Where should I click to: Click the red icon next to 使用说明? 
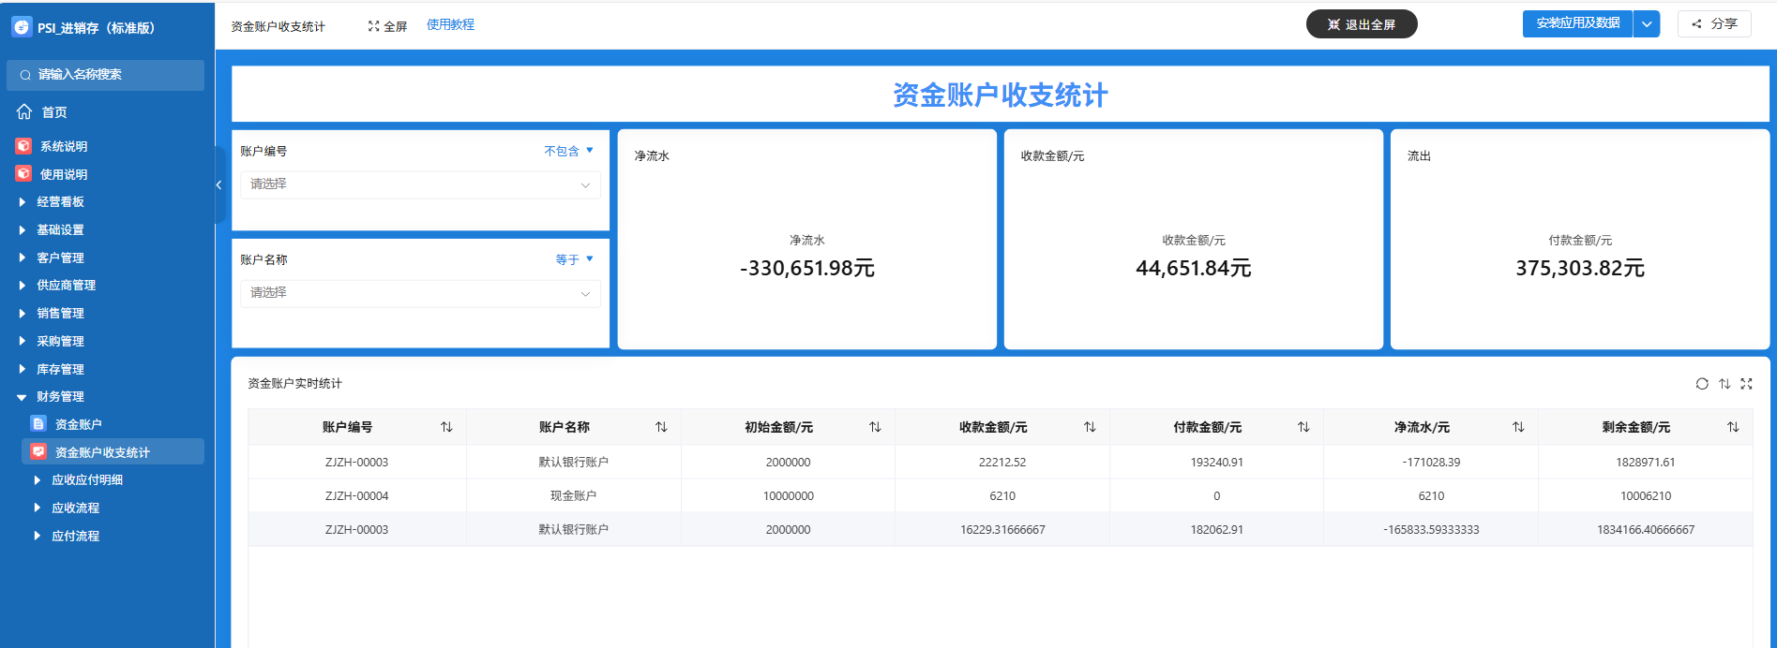pyautogui.click(x=23, y=174)
